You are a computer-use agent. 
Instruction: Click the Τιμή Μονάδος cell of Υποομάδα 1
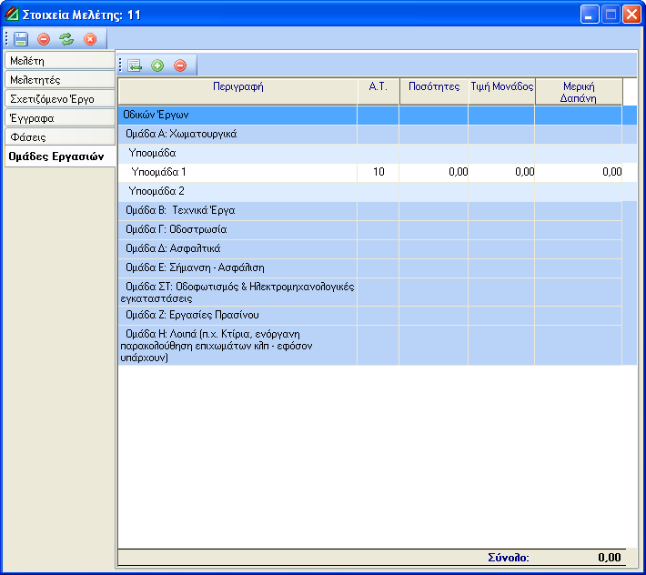(501, 172)
